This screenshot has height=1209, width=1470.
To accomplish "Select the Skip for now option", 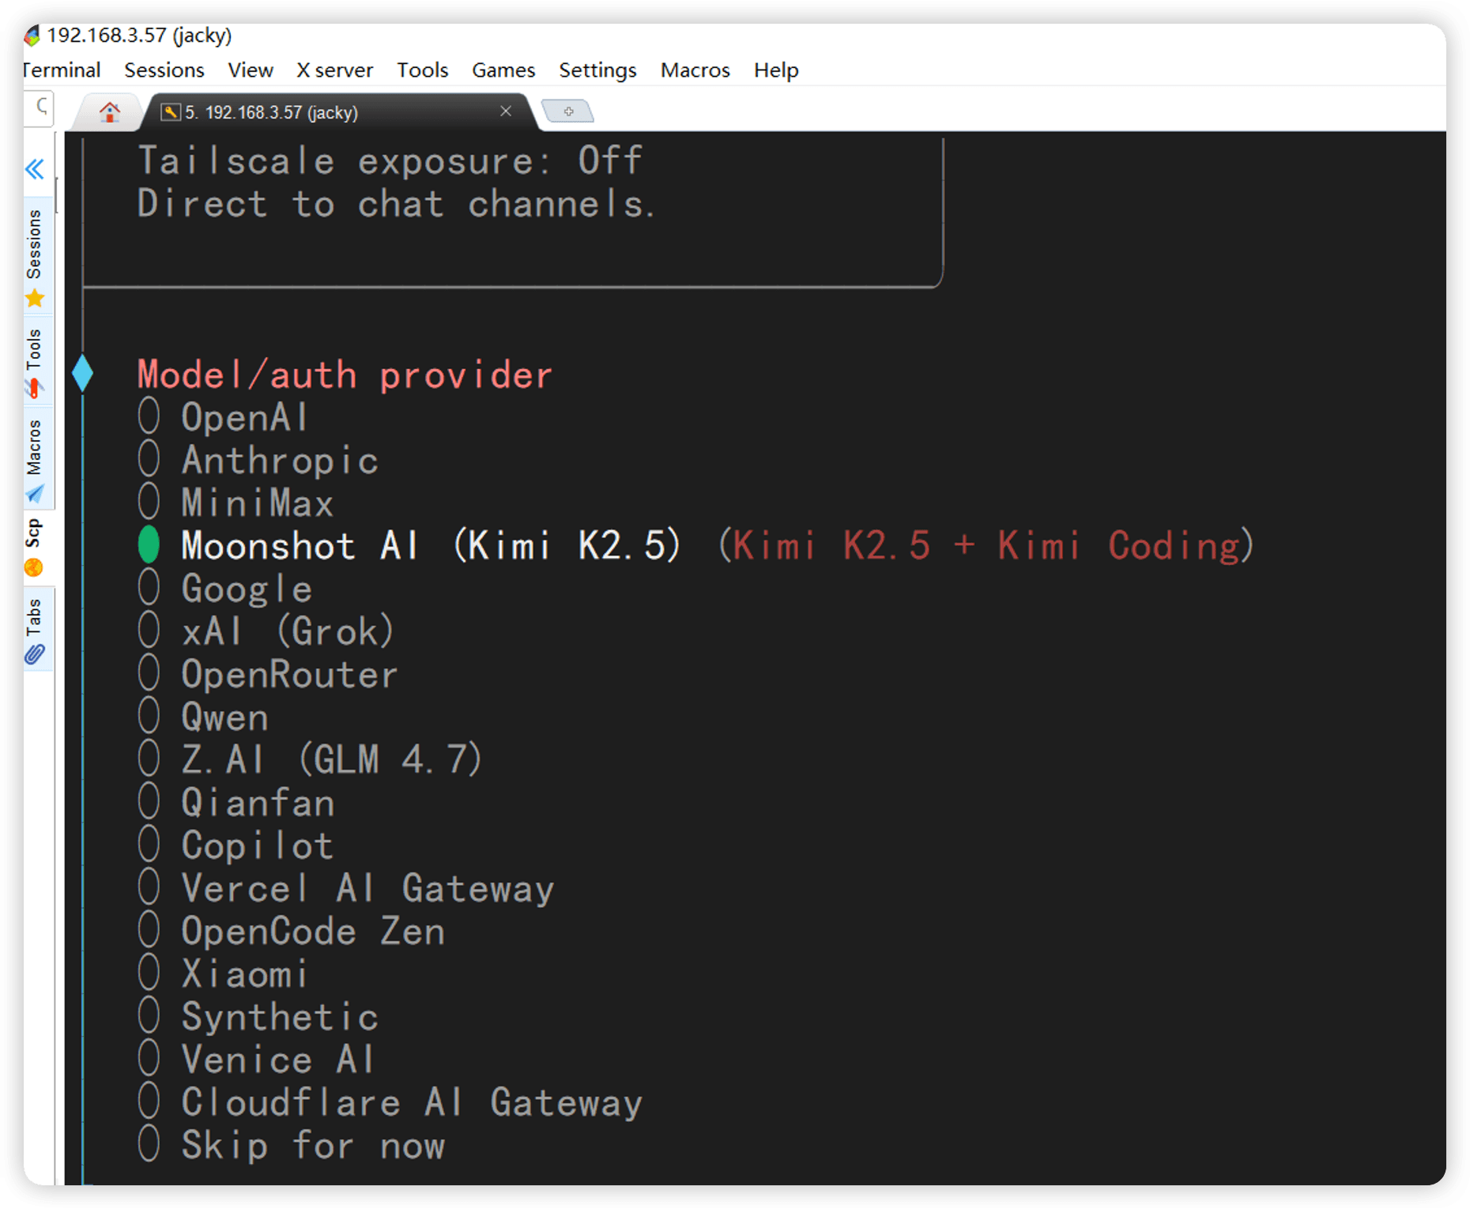I will click(291, 1145).
